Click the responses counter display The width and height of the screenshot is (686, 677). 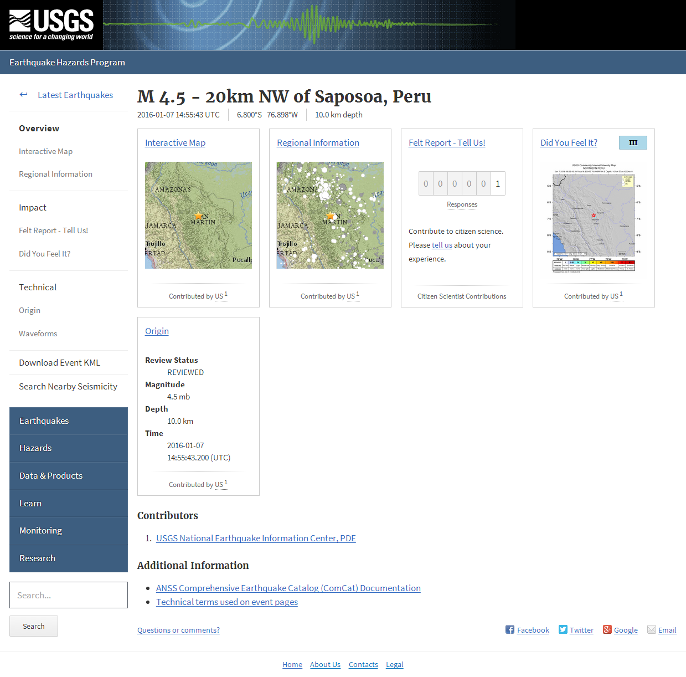point(462,183)
